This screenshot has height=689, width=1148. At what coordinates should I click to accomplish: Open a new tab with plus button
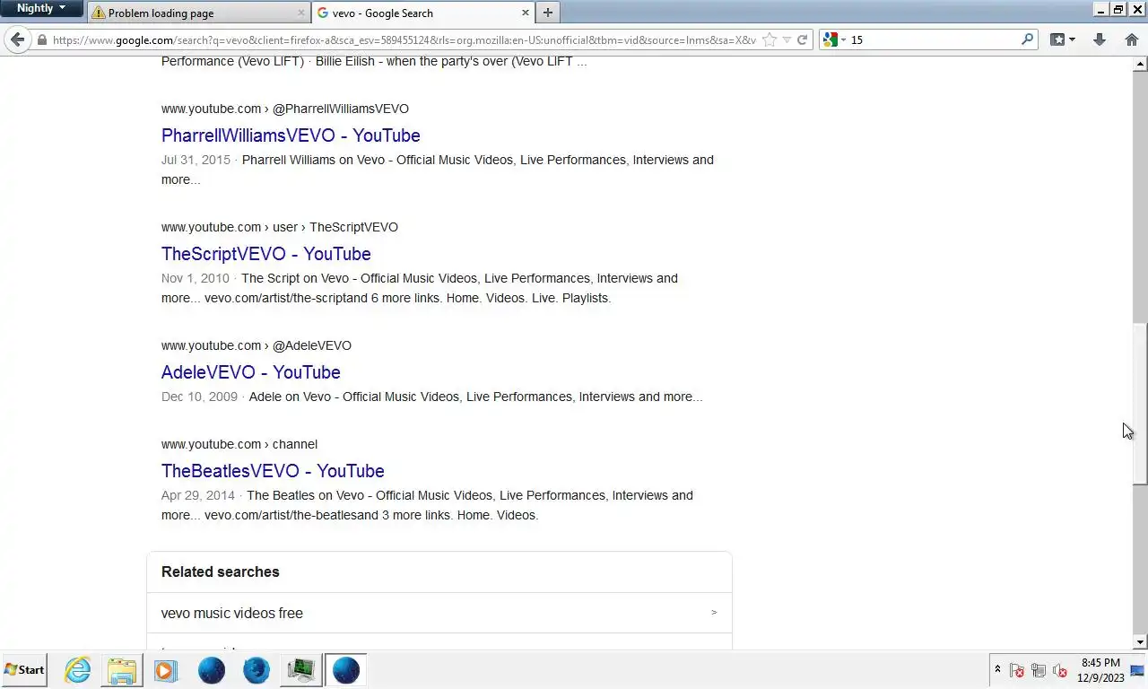click(547, 13)
